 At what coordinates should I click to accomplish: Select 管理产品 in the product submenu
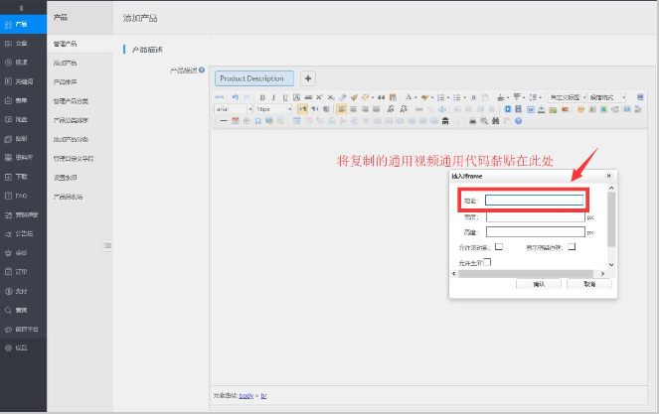pos(66,45)
